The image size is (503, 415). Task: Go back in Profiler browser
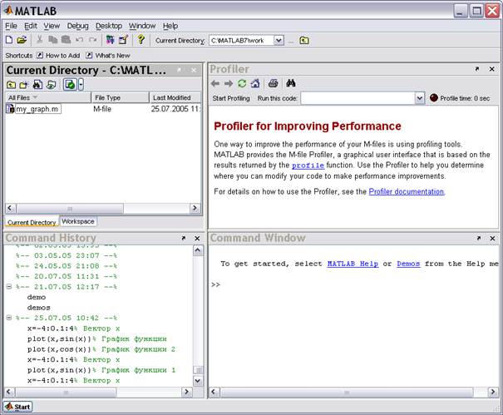[215, 84]
